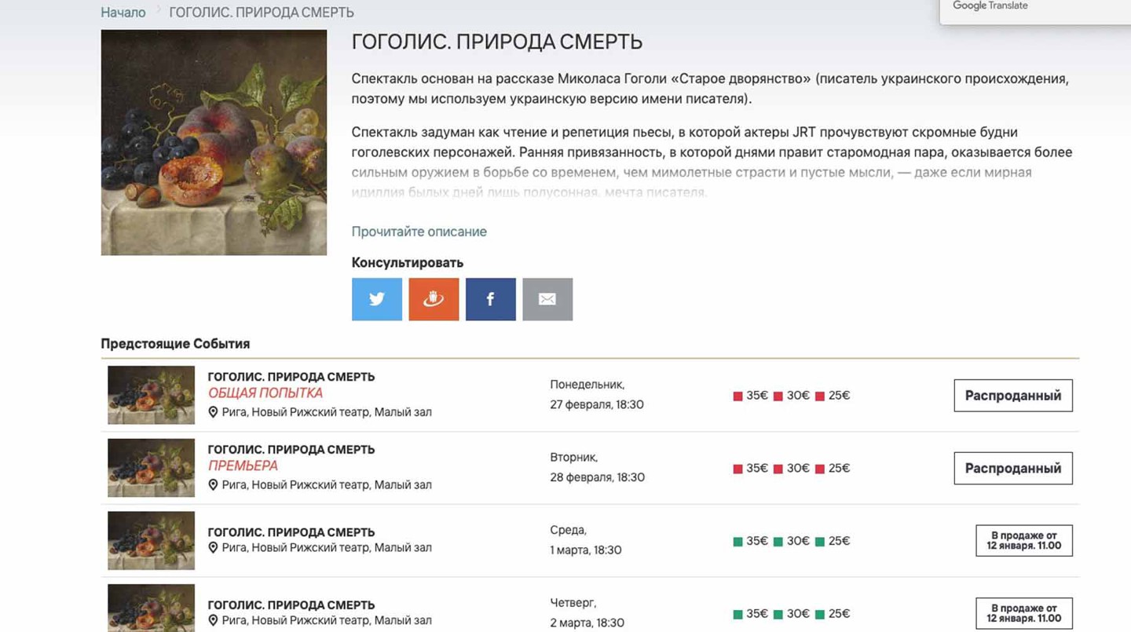This screenshot has width=1131, height=632.
Task: Click В продаже от button for 1 марта
Action: coord(1024,541)
